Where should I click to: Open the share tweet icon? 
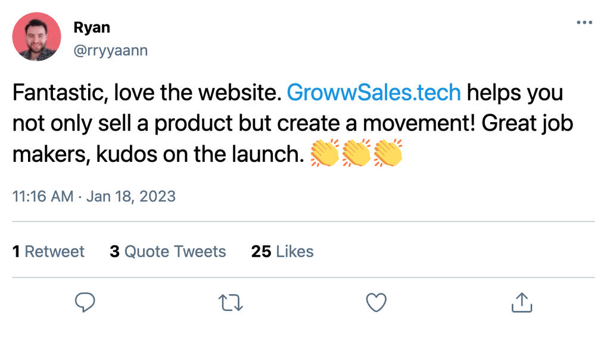(521, 302)
